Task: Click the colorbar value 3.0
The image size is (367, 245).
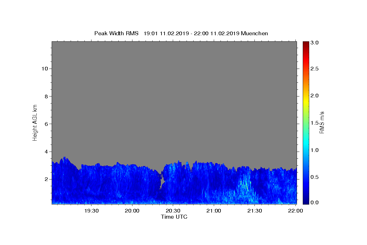Action: (x=315, y=43)
